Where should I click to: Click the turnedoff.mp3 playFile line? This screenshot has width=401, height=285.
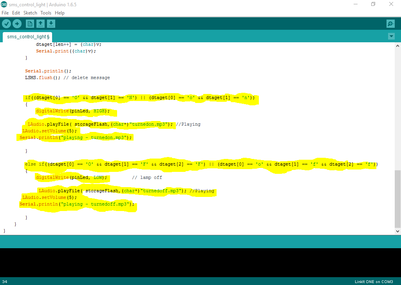click(x=126, y=190)
